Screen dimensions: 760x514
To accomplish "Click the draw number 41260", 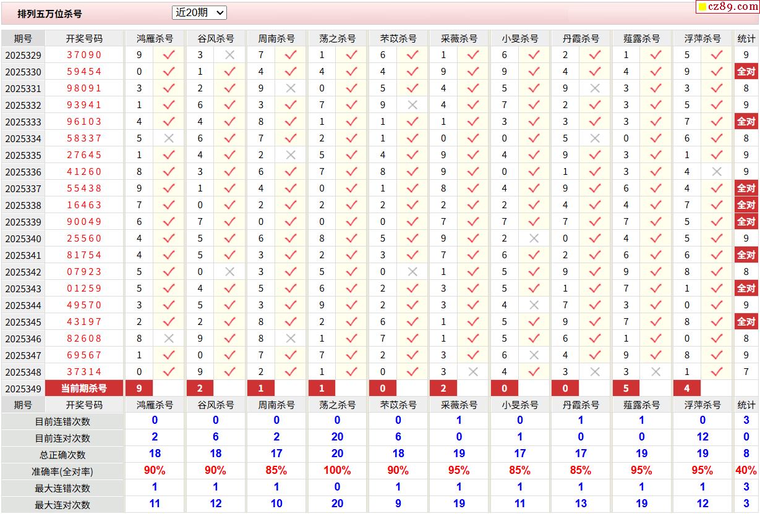I will tap(84, 172).
